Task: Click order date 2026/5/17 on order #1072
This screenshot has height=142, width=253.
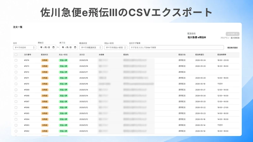Action: [x=83, y=72]
